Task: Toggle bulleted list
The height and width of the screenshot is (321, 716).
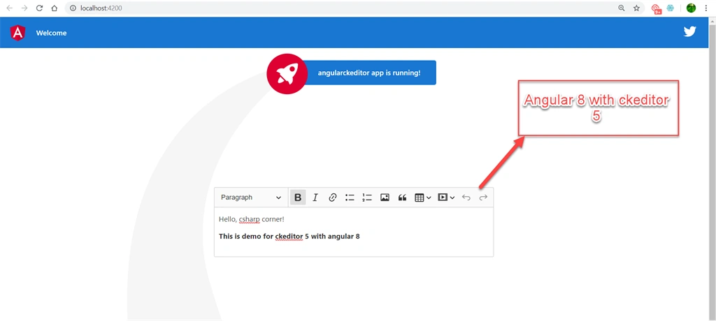Action: [x=350, y=197]
